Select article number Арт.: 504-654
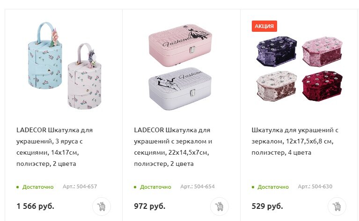This screenshot has width=359, height=221. [x=198, y=186]
